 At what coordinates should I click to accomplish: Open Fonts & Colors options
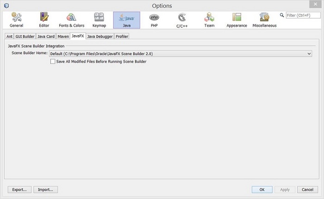tap(71, 20)
